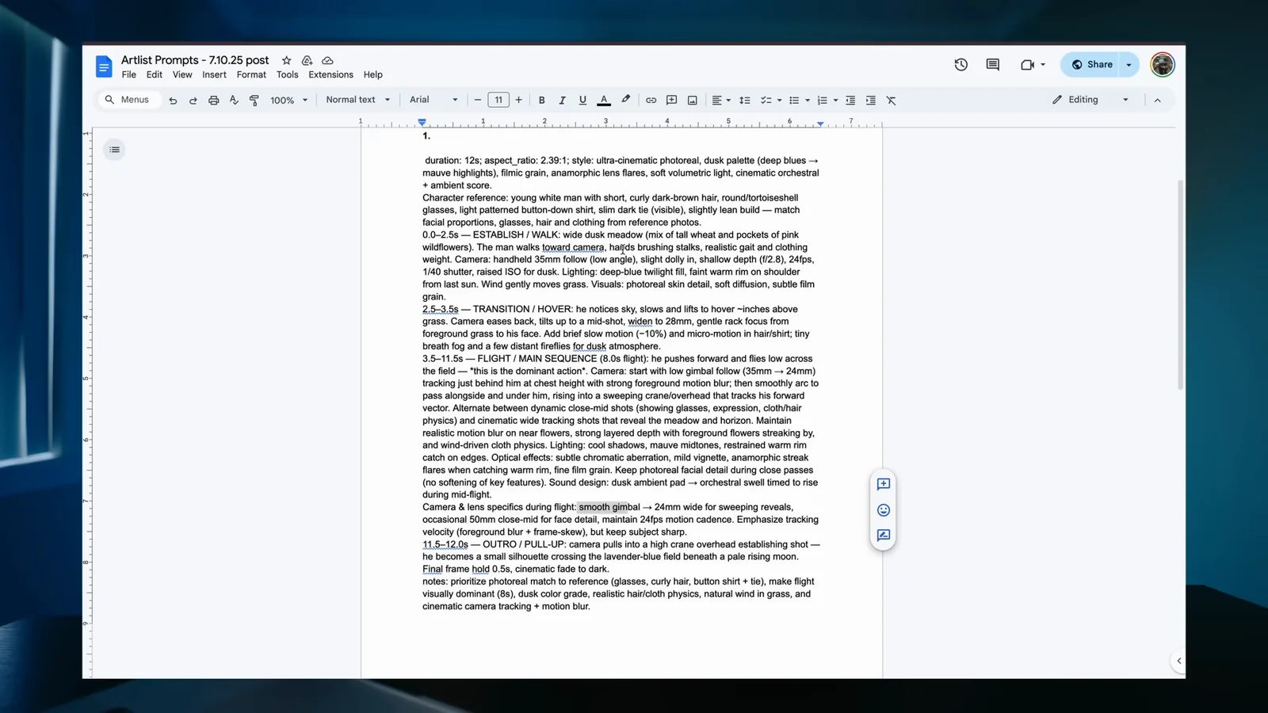The height and width of the screenshot is (713, 1268).
Task: Open the text color picker
Action: coord(604,101)
